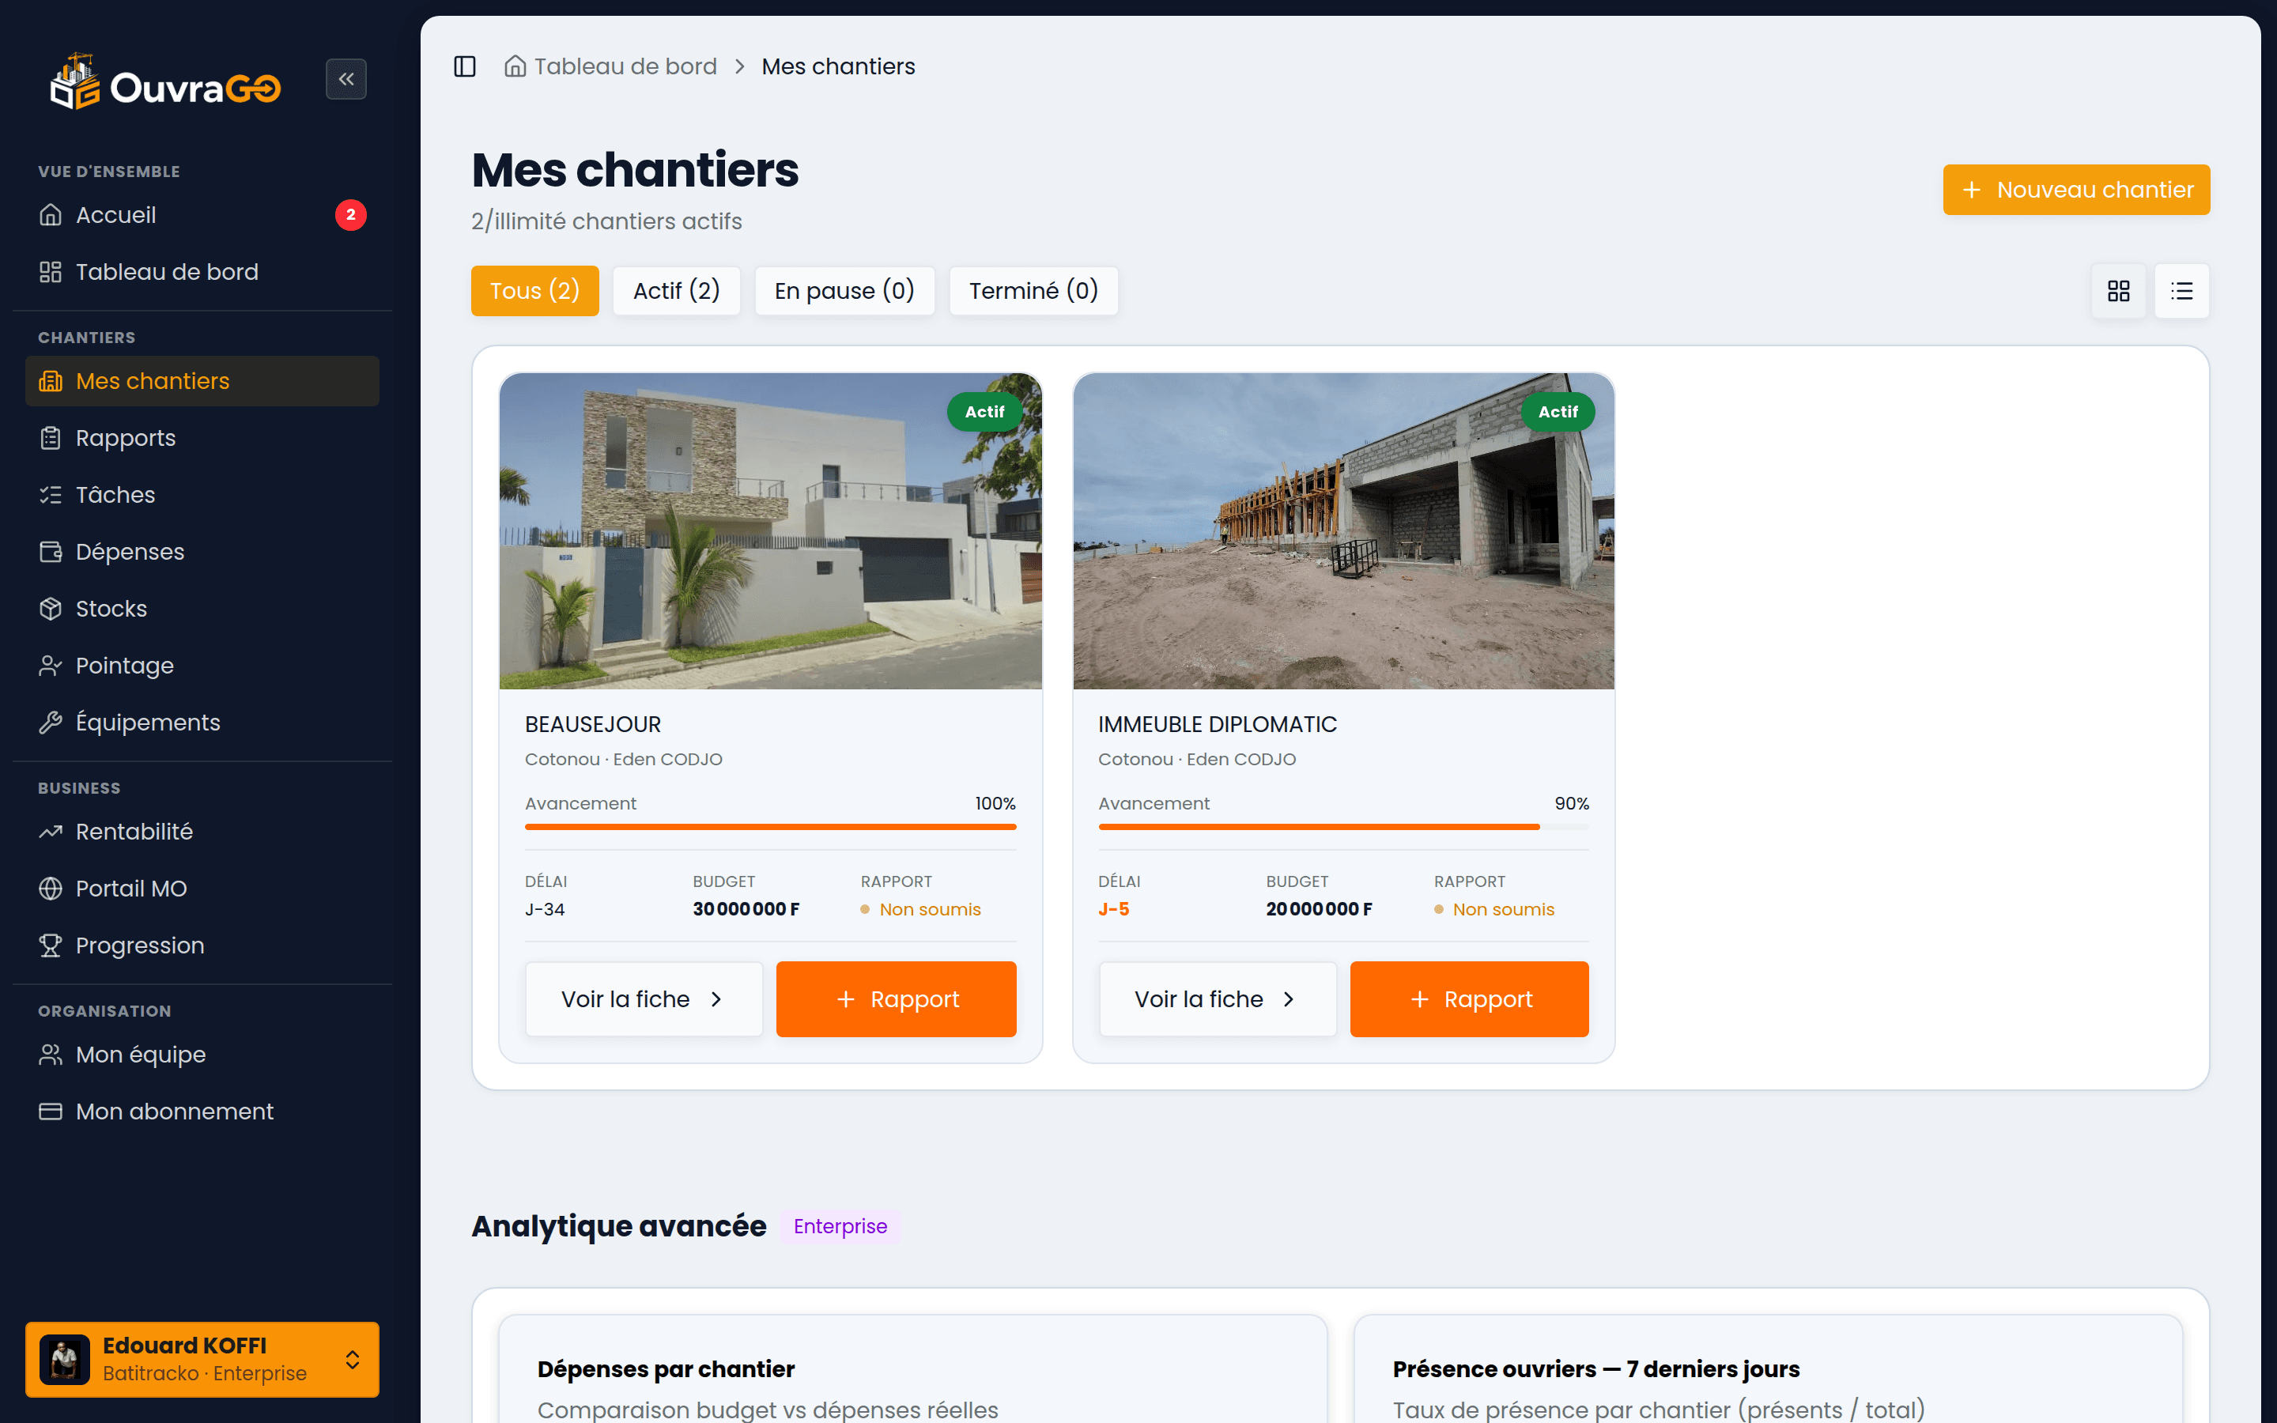This screenshot has width=2277, height=1423.
Task: Select Mes chantiers in sidebar
Action: coord(202,381)
